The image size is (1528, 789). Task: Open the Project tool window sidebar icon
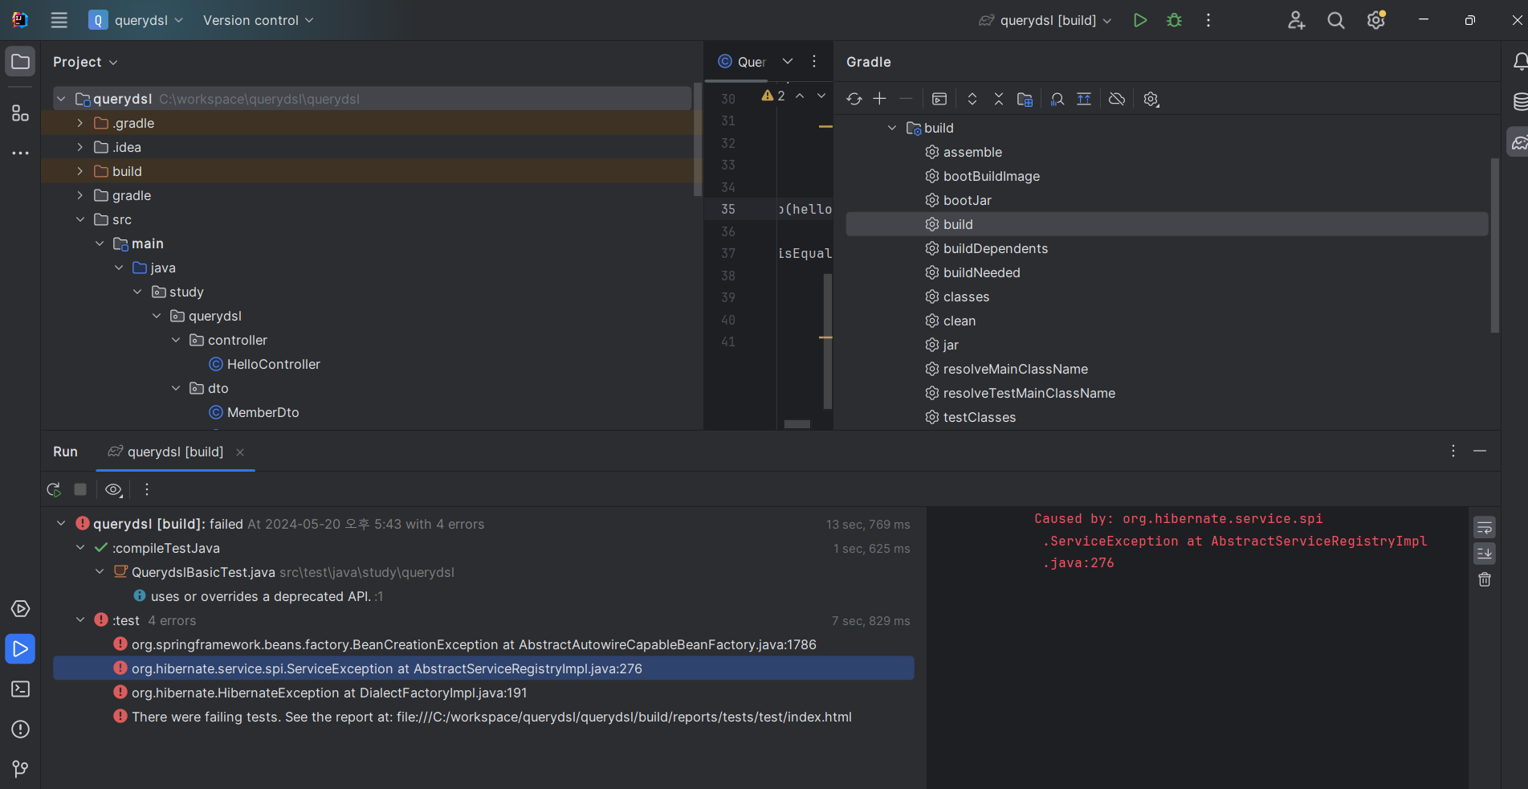[x=21, y=62]
